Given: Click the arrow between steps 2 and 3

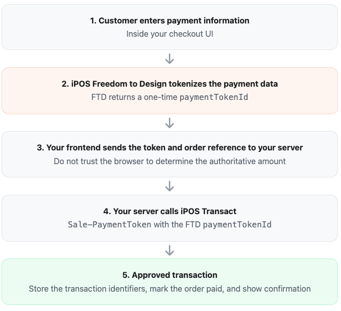Looking at the screenshot, I should pyautogui.click(x=169, y=123).
